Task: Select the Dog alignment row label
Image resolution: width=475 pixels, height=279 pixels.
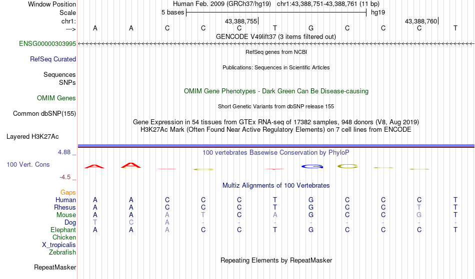Action: (70, 223)
